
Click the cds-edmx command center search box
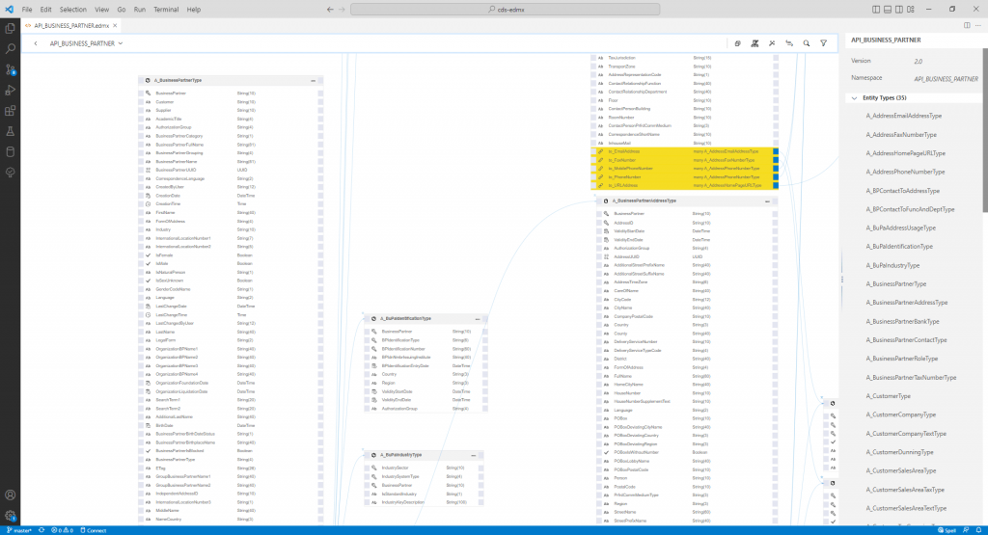pos(506,10)
